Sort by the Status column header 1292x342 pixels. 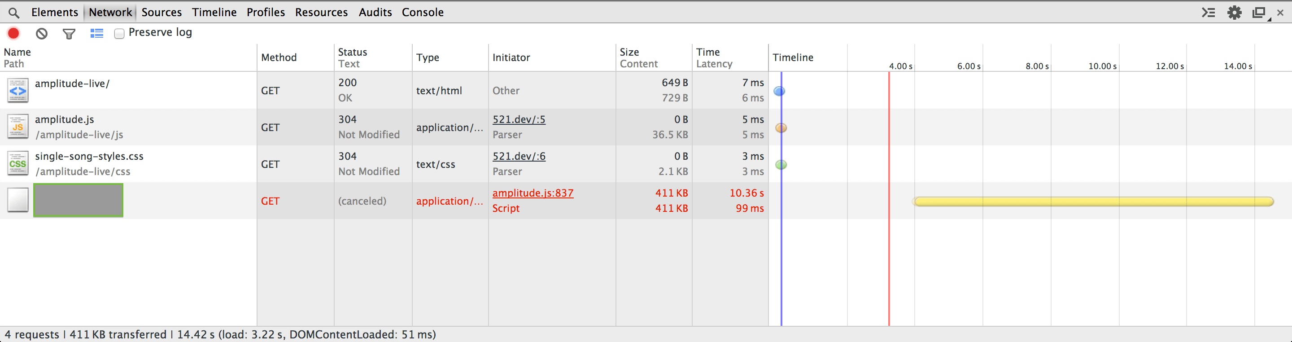pos(373,57)
